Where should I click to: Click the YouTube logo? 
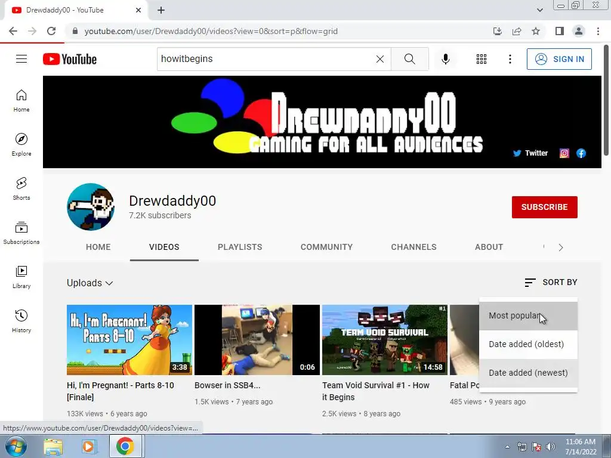click(x=70, y=59)
